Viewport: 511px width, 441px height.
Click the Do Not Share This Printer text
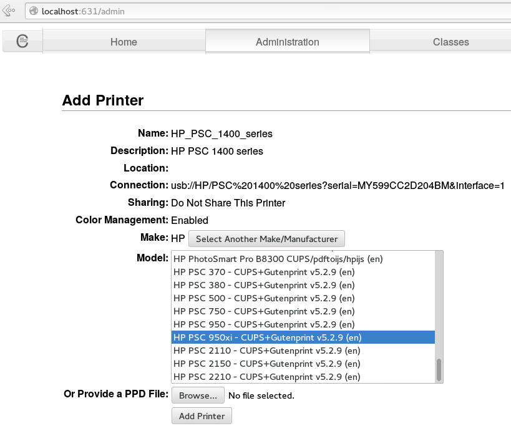click(228, 203)
